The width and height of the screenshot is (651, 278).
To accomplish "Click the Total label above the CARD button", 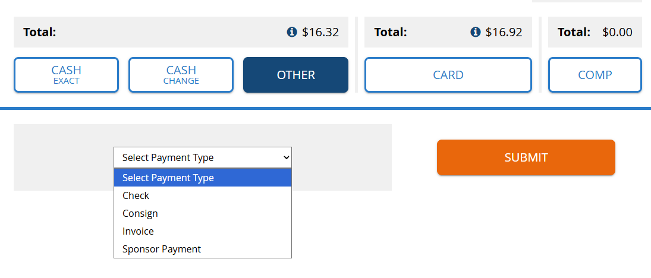I will pyautogui.click(x=390, y=32).
